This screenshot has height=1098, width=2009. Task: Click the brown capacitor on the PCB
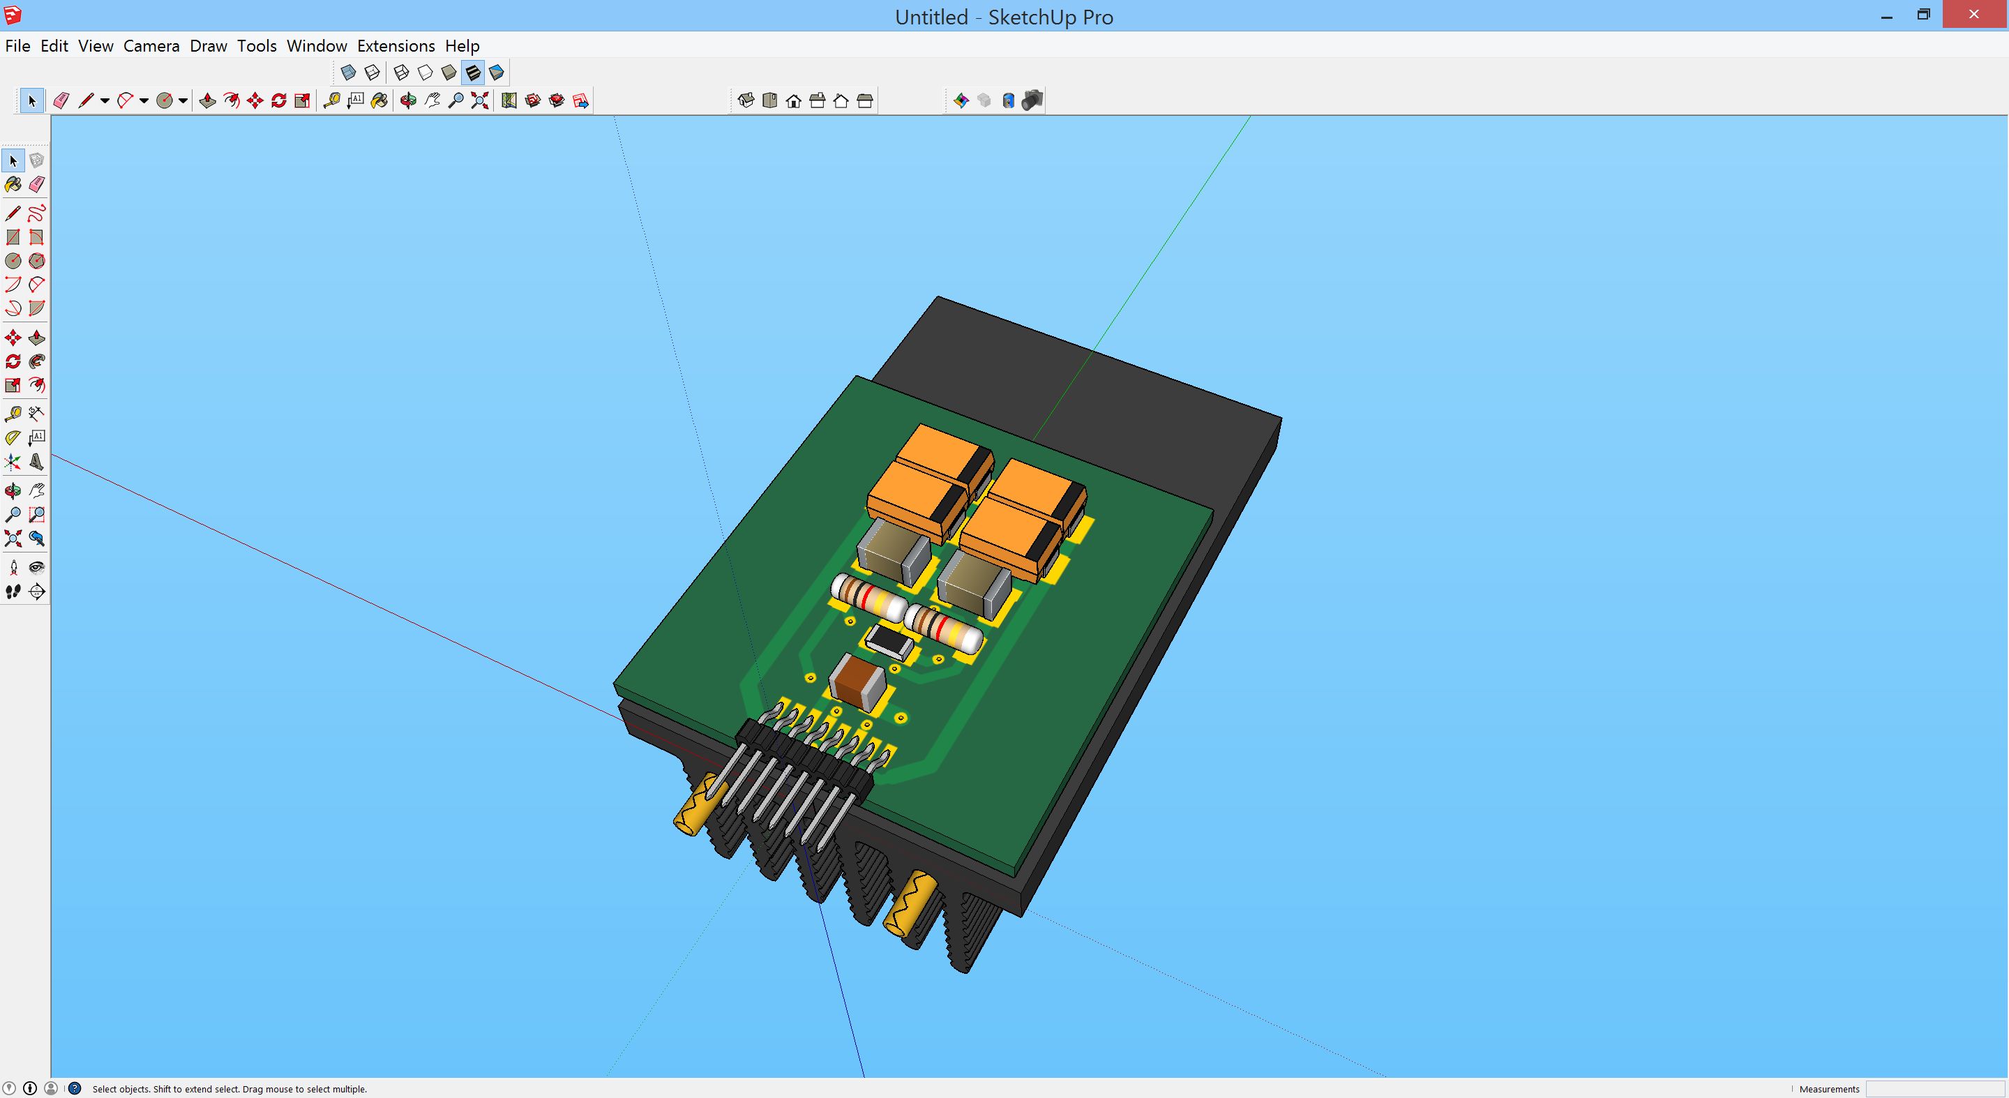click(x=857, y=682)
